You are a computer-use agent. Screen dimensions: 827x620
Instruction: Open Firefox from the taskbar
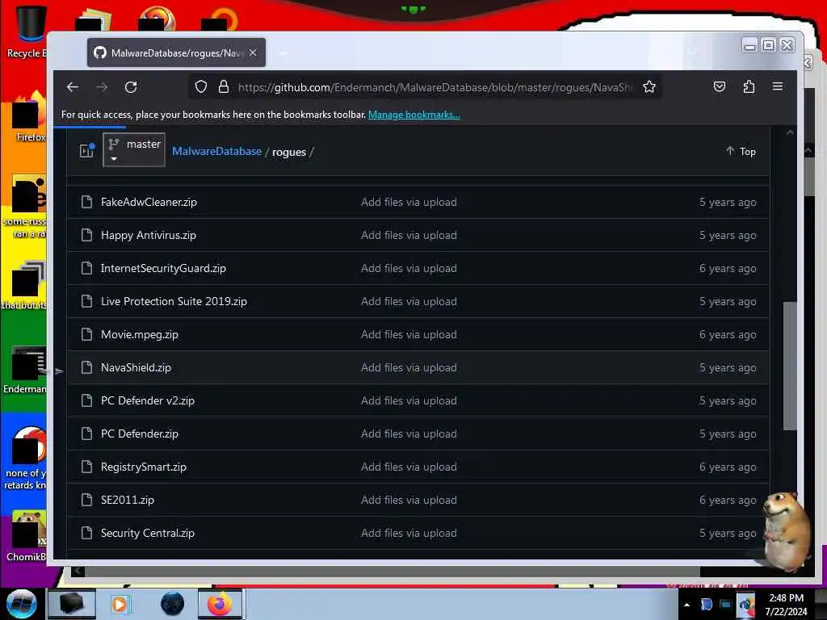tap(220, 604)
